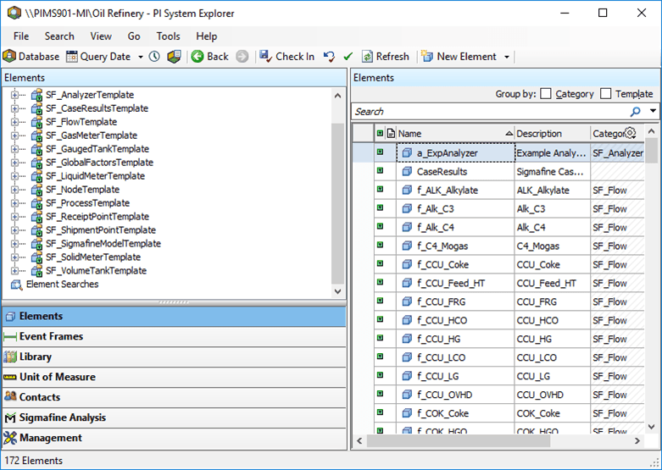Screen dimensions: 662x470
Task: Open the Tools menu
Action: click(x=168, y=36)
